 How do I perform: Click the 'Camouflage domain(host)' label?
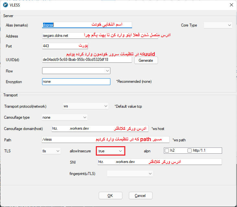[23, 129]
